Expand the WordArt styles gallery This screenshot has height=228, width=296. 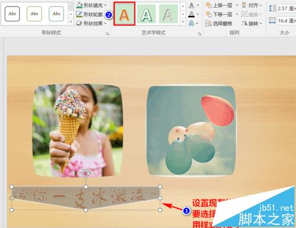(183, 22)
